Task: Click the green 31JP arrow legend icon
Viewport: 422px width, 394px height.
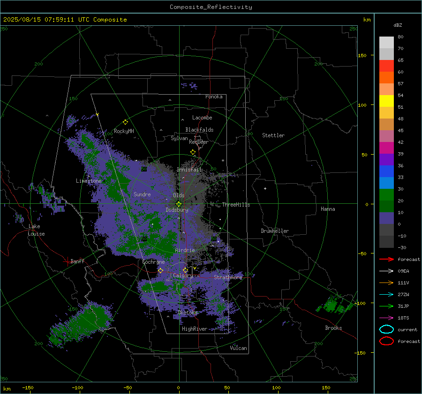Action: pos(386,306)
